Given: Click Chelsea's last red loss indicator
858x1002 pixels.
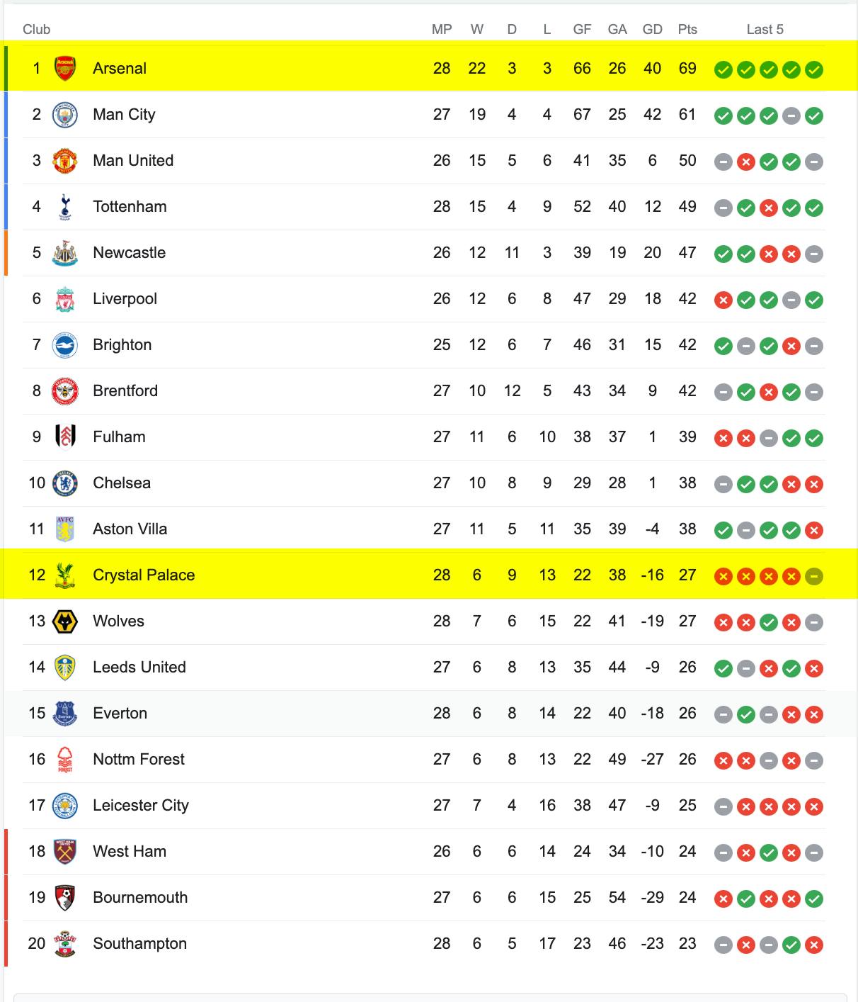Looking at the screenshot, I should coord(814,485).
